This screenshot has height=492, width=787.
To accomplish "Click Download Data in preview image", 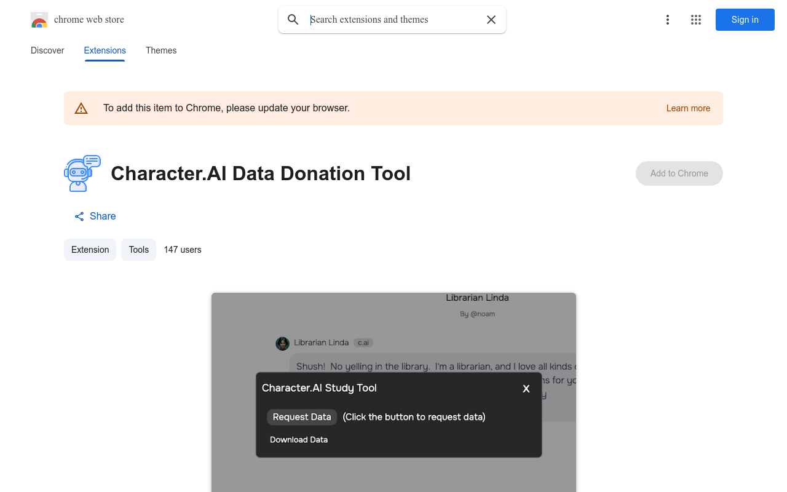I will click(x=299, y=440).
